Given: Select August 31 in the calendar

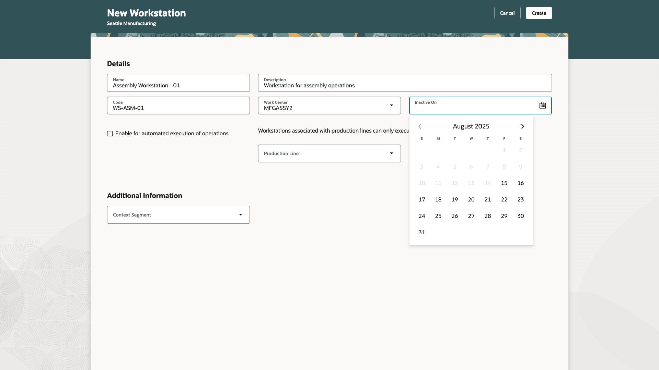Looking at the screenshot, I should coord(422,232).
